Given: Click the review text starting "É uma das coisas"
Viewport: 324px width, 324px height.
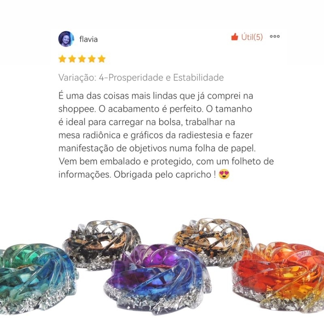Looking at the screenshot, I should (166, 135).
